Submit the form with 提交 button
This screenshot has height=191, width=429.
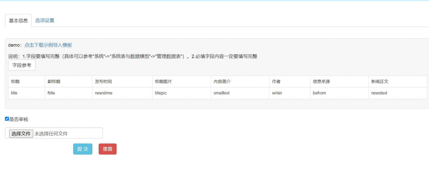(83, 149)
